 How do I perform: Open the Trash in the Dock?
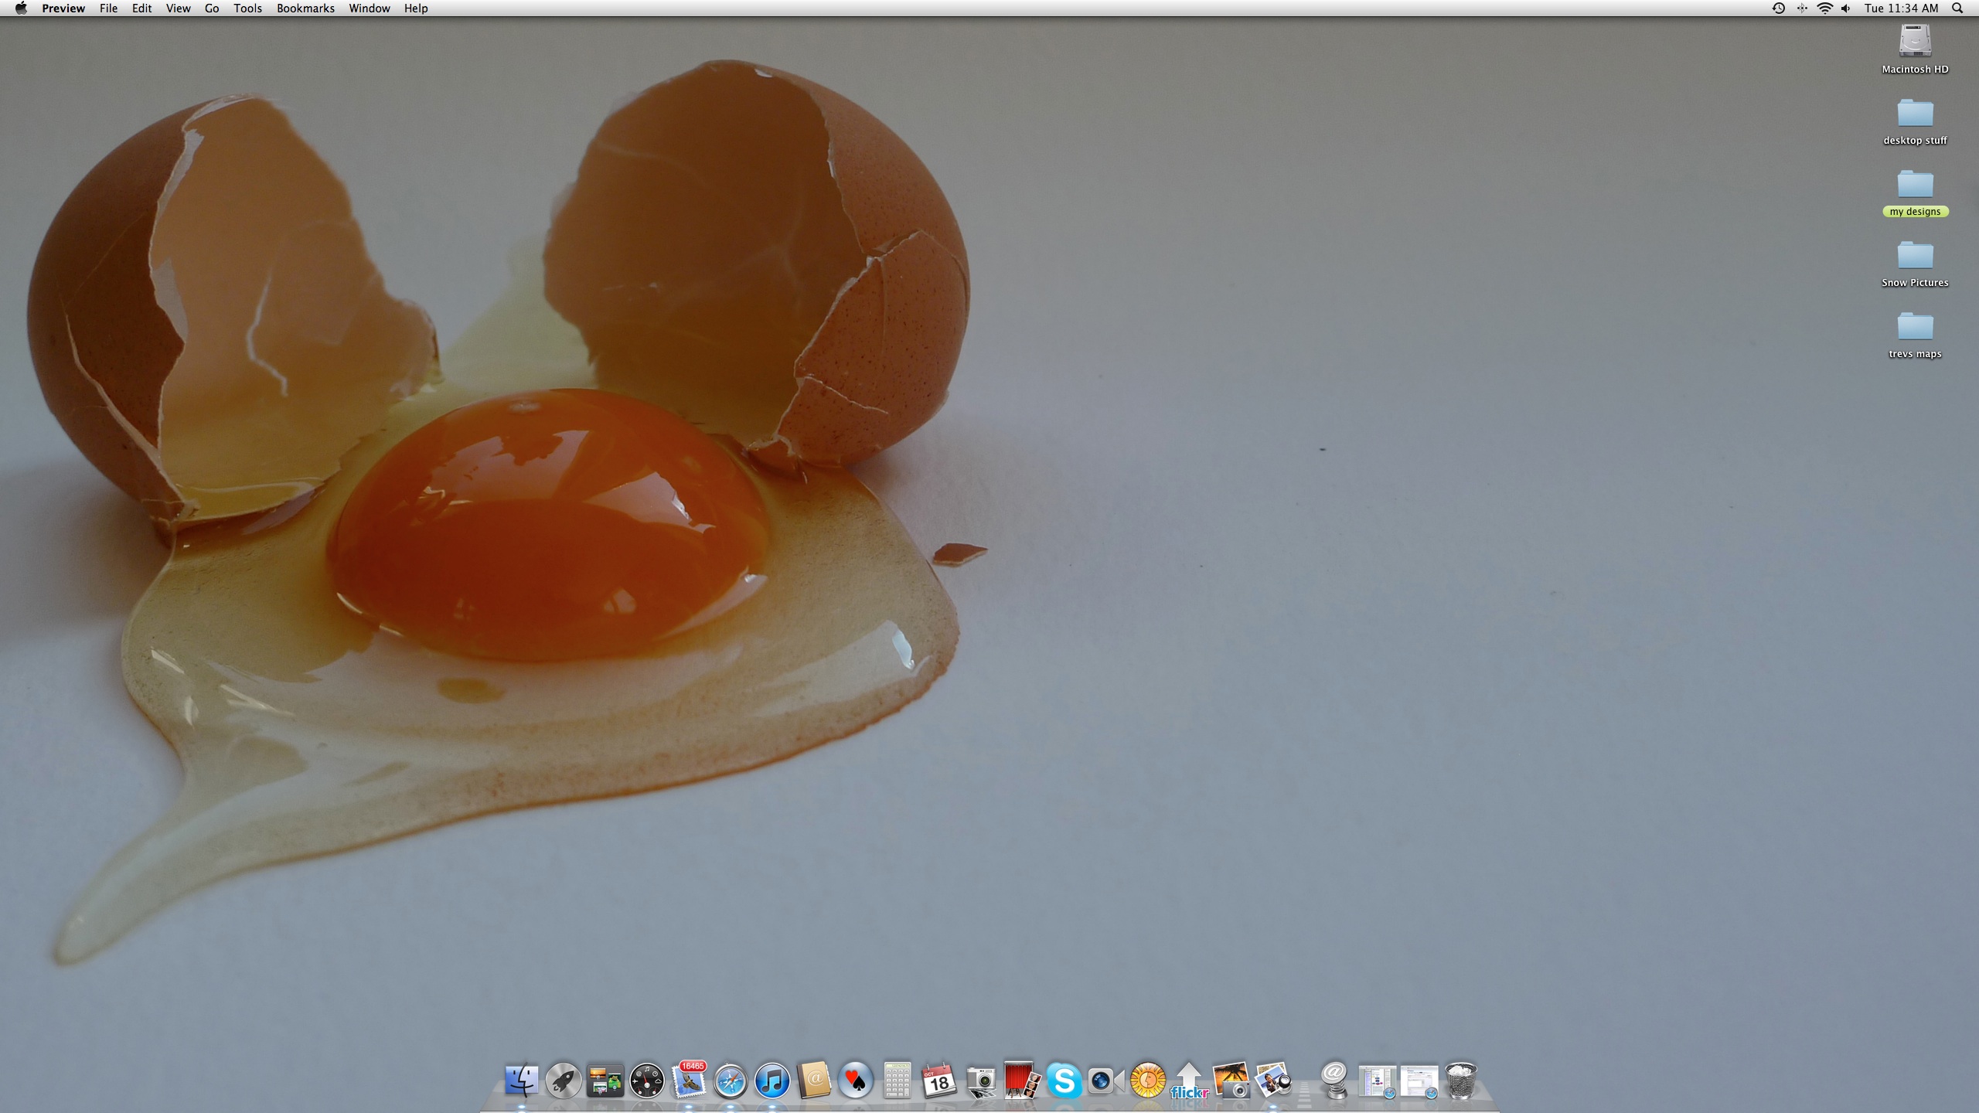(x=1460, y=1080)
